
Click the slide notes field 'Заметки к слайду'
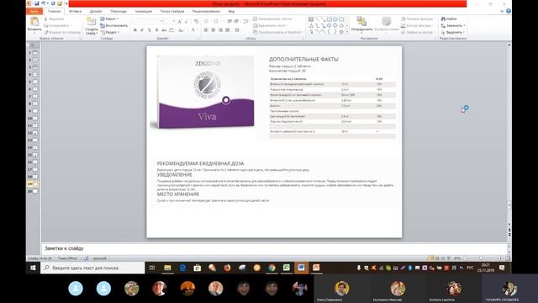coord(274,248)
